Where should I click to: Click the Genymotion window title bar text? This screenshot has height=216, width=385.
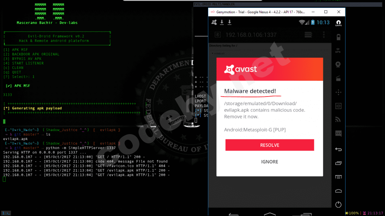tap(261, 12)
